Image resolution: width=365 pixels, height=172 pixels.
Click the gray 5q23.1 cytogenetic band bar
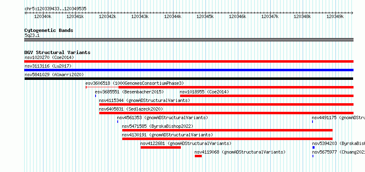pyautogui.click(x=189, y=40)
